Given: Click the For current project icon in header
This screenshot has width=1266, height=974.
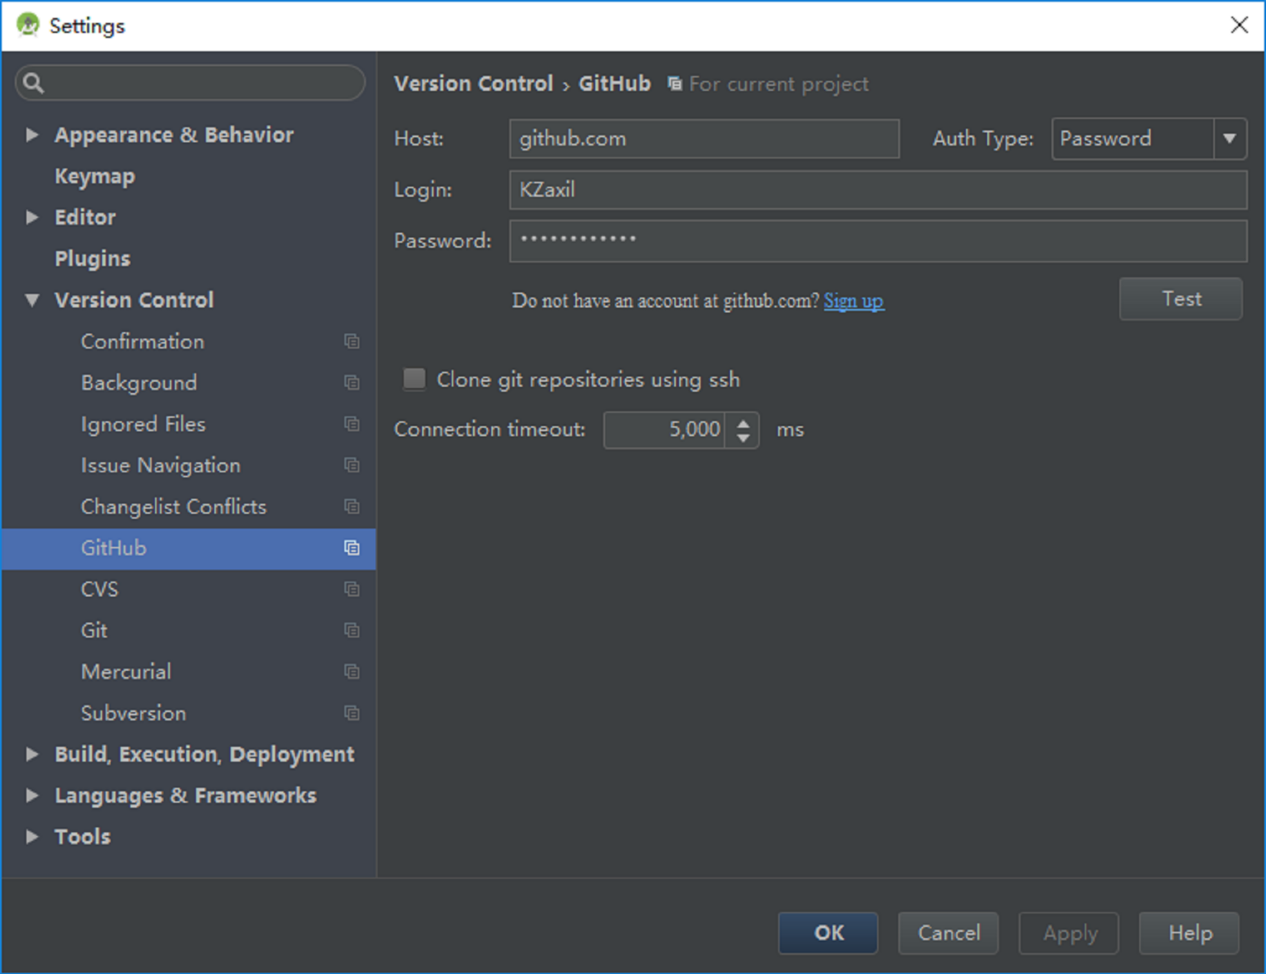Looking at the screenshot, I should [x=674, y=84].
